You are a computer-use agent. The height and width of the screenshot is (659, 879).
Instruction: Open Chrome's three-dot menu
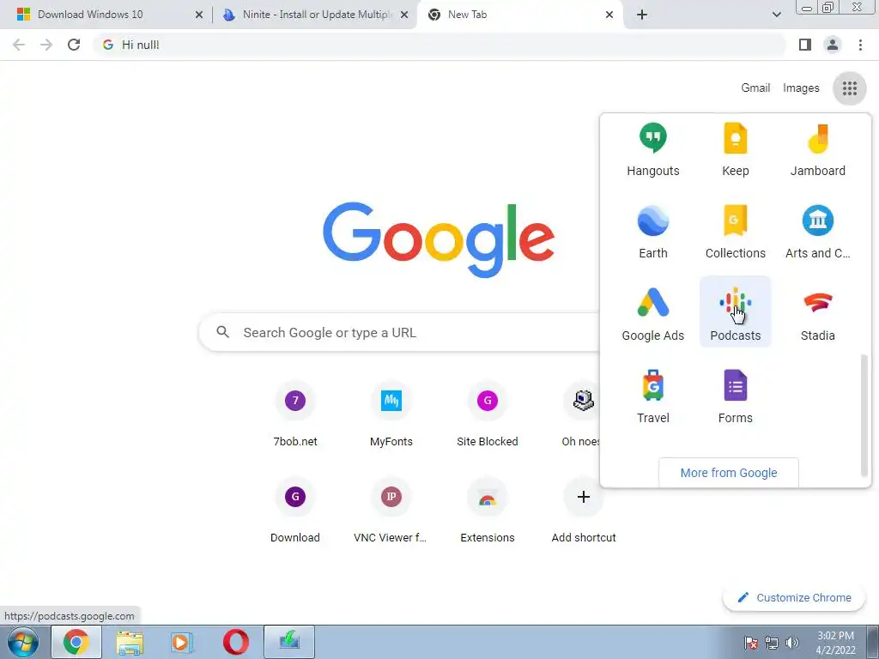[x=860, y=45]
